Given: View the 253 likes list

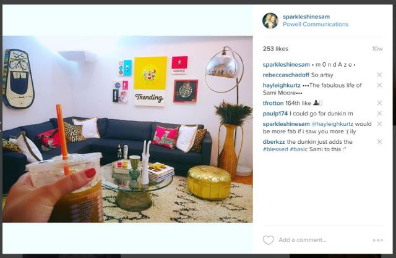Looking at the screenshot, I should click(275, 49).
